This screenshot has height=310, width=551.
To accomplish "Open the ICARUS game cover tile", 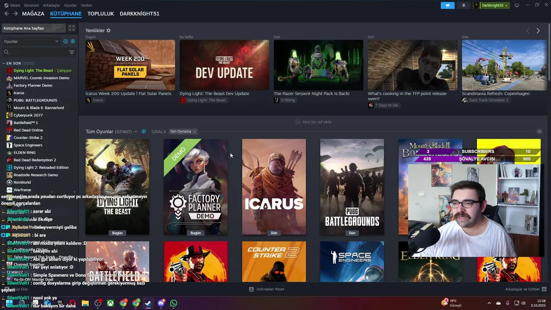I will click(274, 187).
